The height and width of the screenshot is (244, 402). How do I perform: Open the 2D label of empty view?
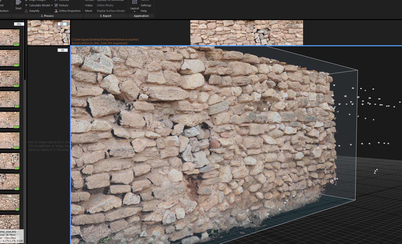(63, 50)
